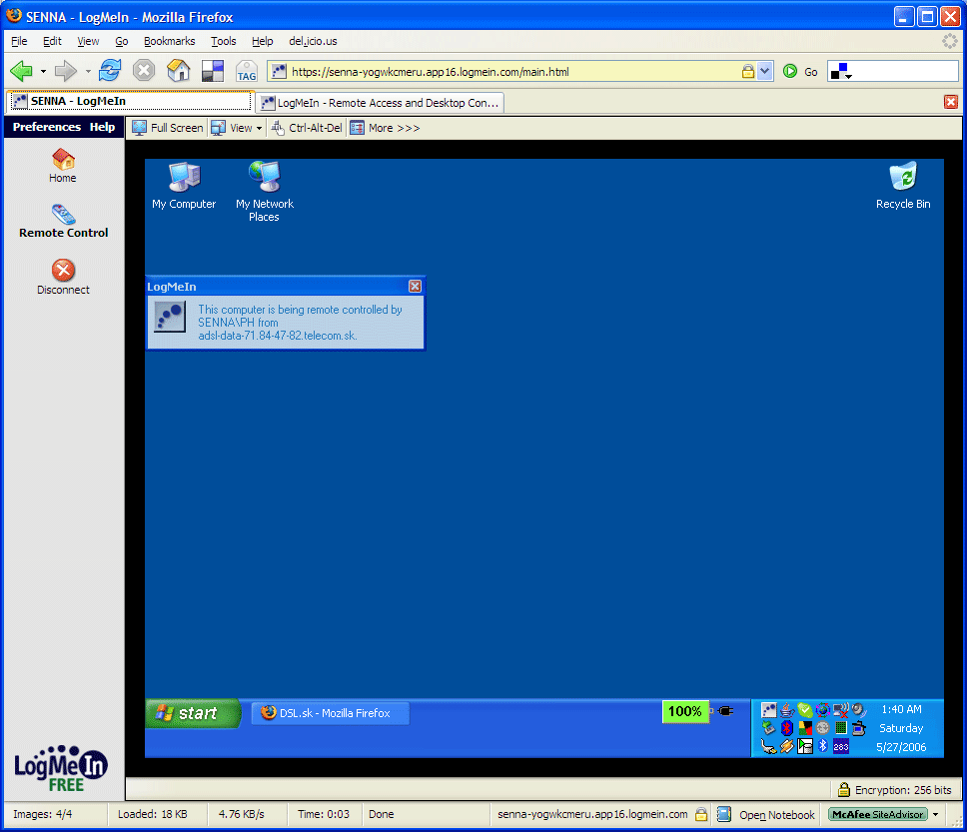Click the 283 tray icon
The height and width of the screenshot is (832, 967).
click(x=841, y=746)
